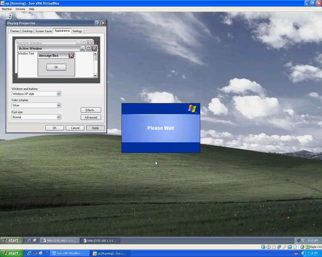Viewport: 322px width, 257px height.
Task: Switch to the Desktop tab
Action: click(27, 31)
